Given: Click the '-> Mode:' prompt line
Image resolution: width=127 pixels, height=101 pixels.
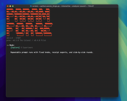Looking at the screenshot, I should coord(11,45).
